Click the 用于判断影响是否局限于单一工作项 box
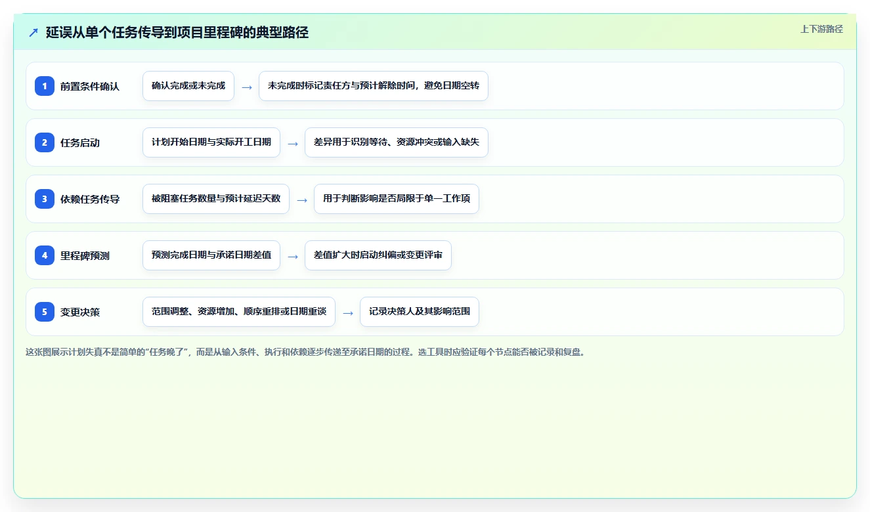The width and height of the screenshot is (870, 512). pyautogui.click(x=397, y=199)
